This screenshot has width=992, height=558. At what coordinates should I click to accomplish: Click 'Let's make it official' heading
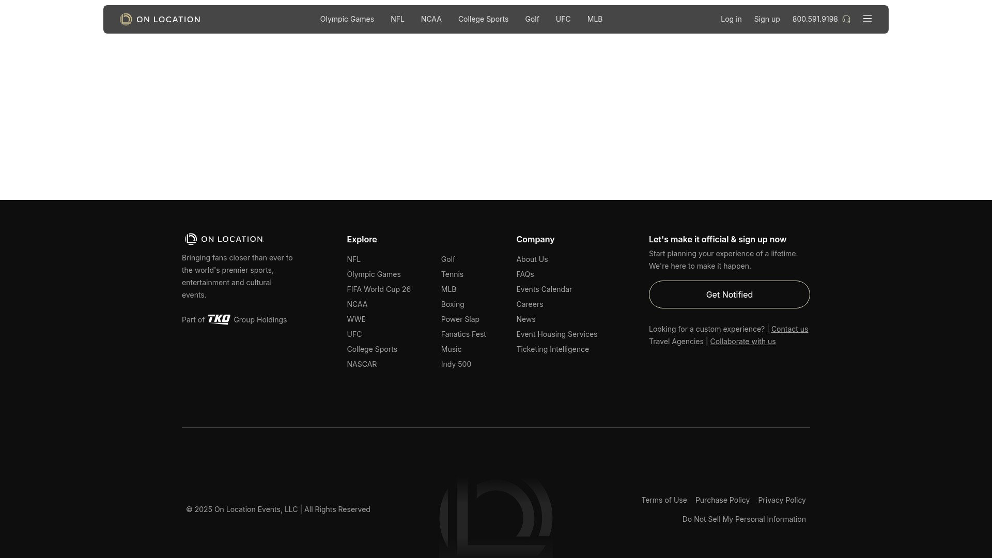click(x=718, y=239)
